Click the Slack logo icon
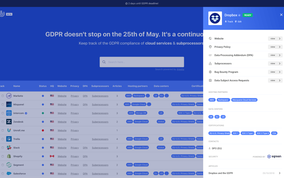Viewport: 284px width, 178px height. point(9,147)
